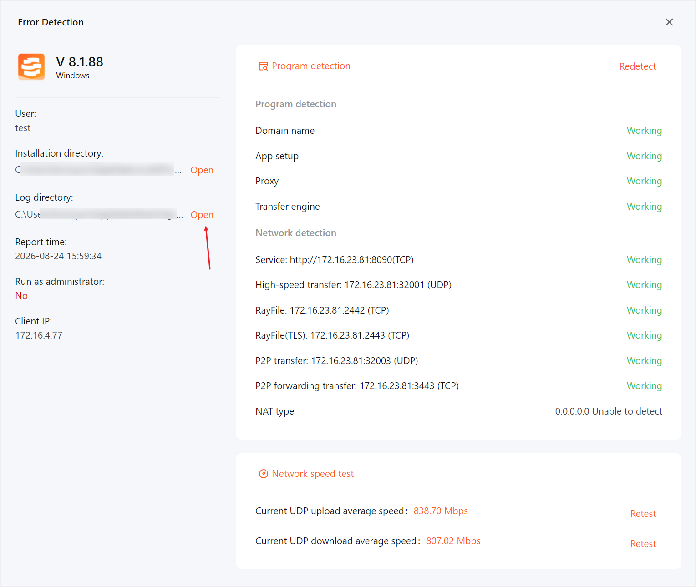Open the Log directory
Screen dimensions: 696x587
point(202,215)
